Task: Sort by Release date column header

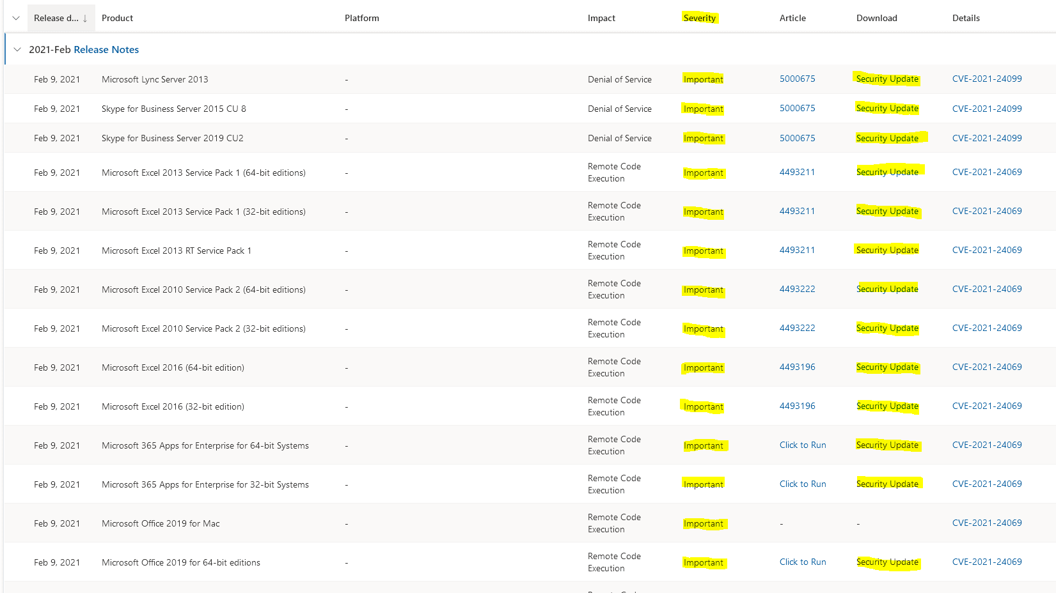Action: point(61,18)
